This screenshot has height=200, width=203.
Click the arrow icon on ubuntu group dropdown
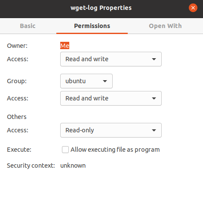pos(105,81)
